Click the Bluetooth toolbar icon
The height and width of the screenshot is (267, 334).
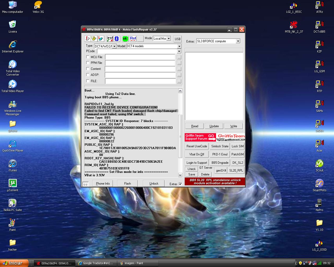point(117,39)
